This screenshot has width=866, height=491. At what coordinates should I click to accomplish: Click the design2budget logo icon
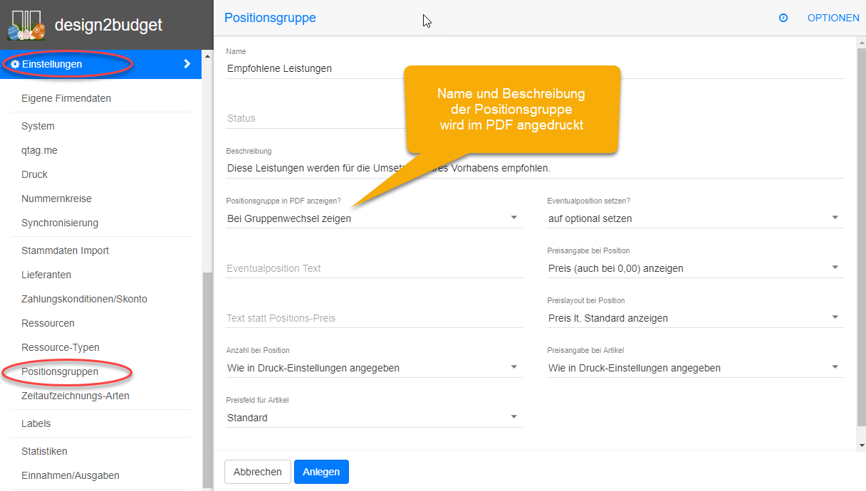[x=26, y=25]
